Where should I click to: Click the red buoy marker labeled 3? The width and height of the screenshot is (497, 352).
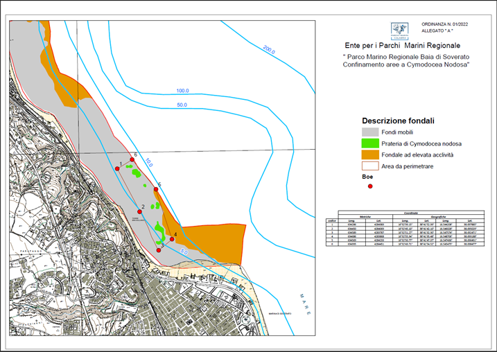point(159,250)
